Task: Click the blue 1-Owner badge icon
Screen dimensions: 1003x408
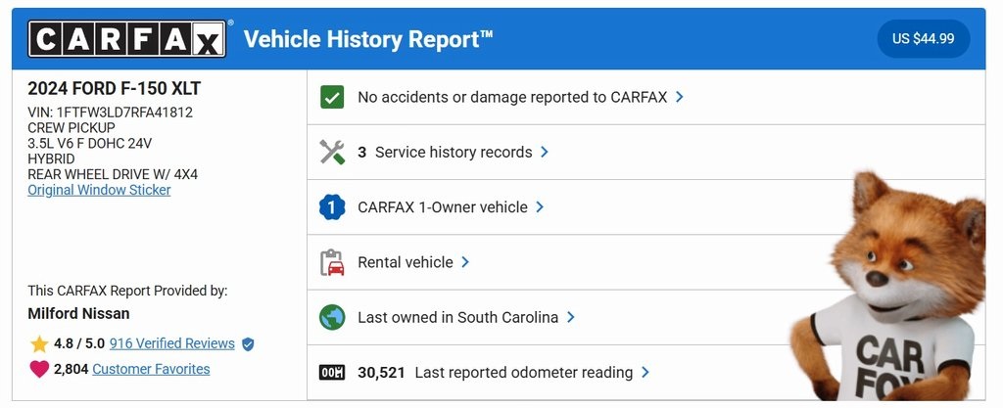Action: [332, 207]
